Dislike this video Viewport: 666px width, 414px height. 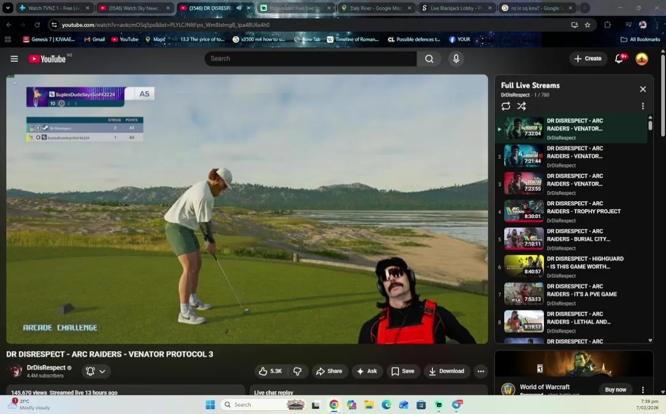[298, 371]
